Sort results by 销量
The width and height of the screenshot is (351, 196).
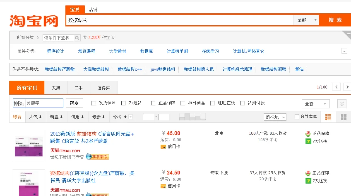(56, 117)
